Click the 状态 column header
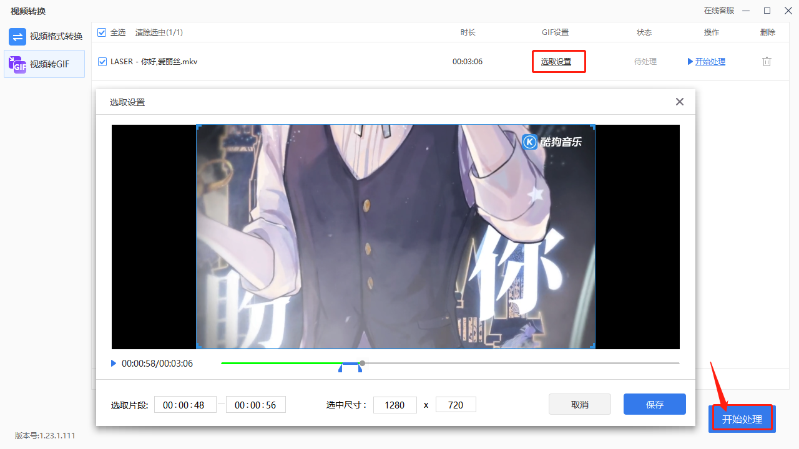 [x=644, y=32]
